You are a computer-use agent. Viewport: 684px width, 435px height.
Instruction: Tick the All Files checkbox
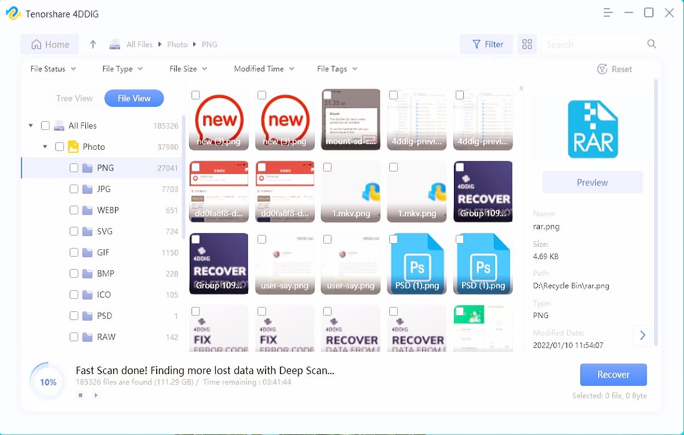[x=45, y=126]
